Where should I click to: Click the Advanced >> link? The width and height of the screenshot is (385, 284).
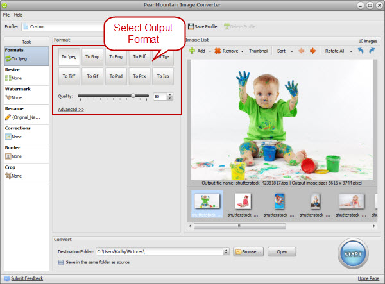tap(71, 110)
